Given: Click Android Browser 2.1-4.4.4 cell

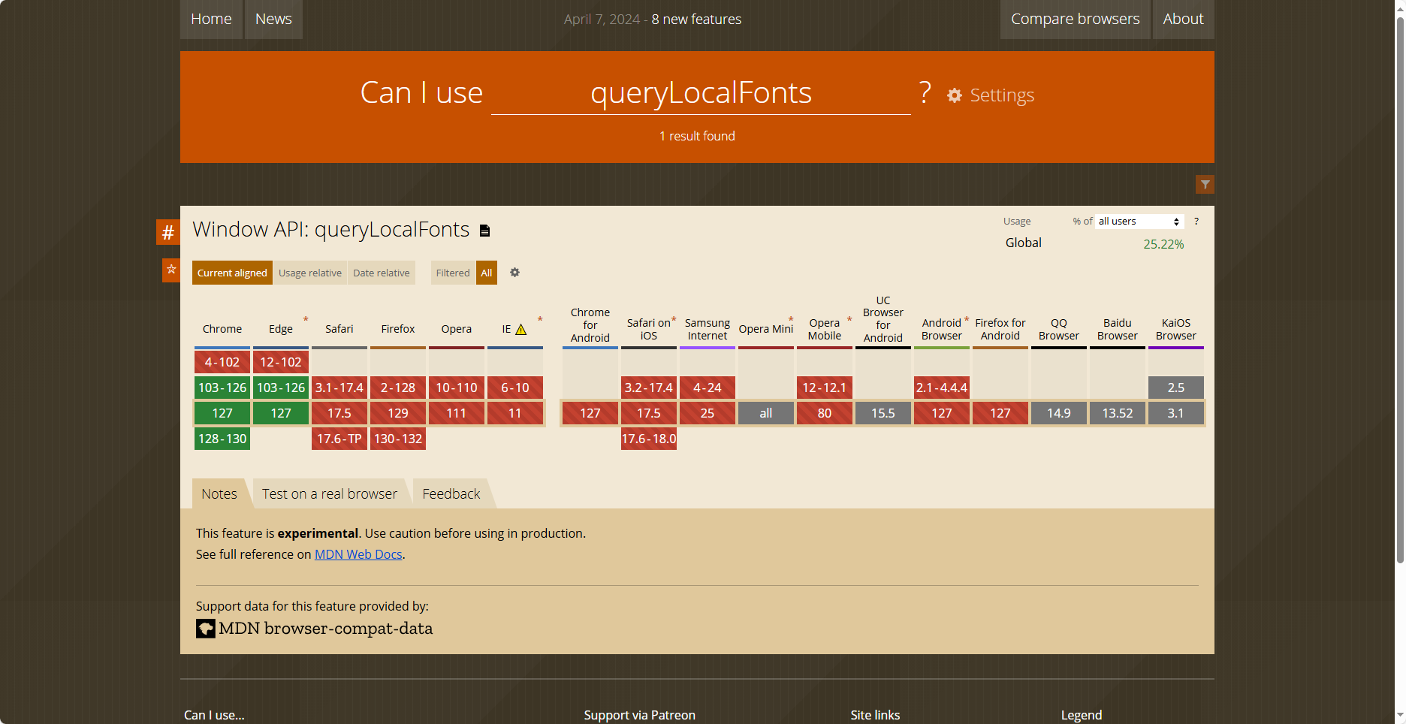Looking at the screenshot, I should pos(942,388).
